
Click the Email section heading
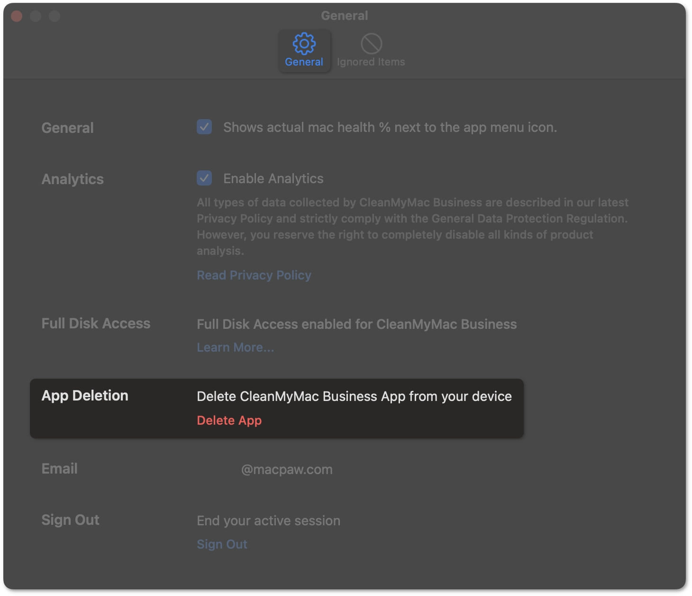click(x=60, y=469)
